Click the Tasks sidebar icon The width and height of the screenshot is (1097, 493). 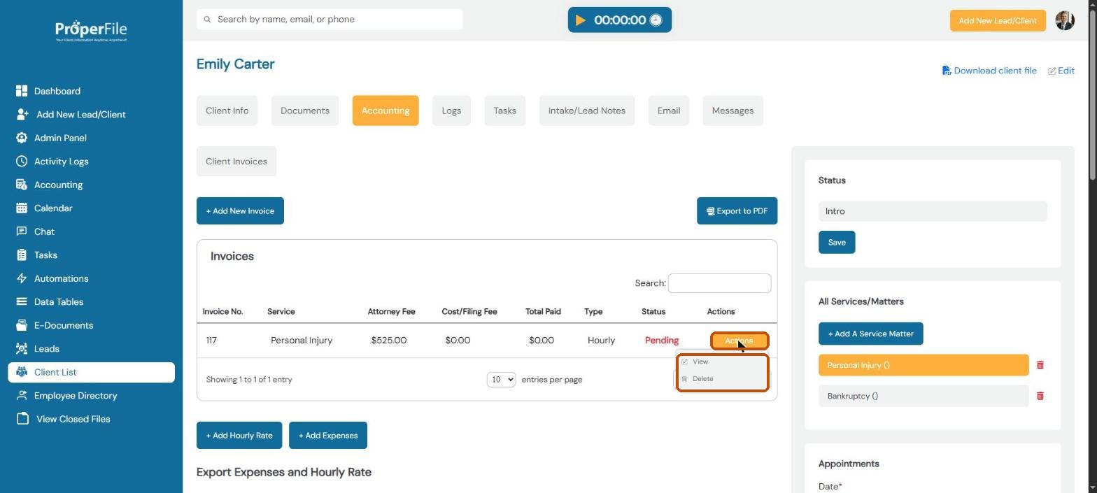(22, 255)
